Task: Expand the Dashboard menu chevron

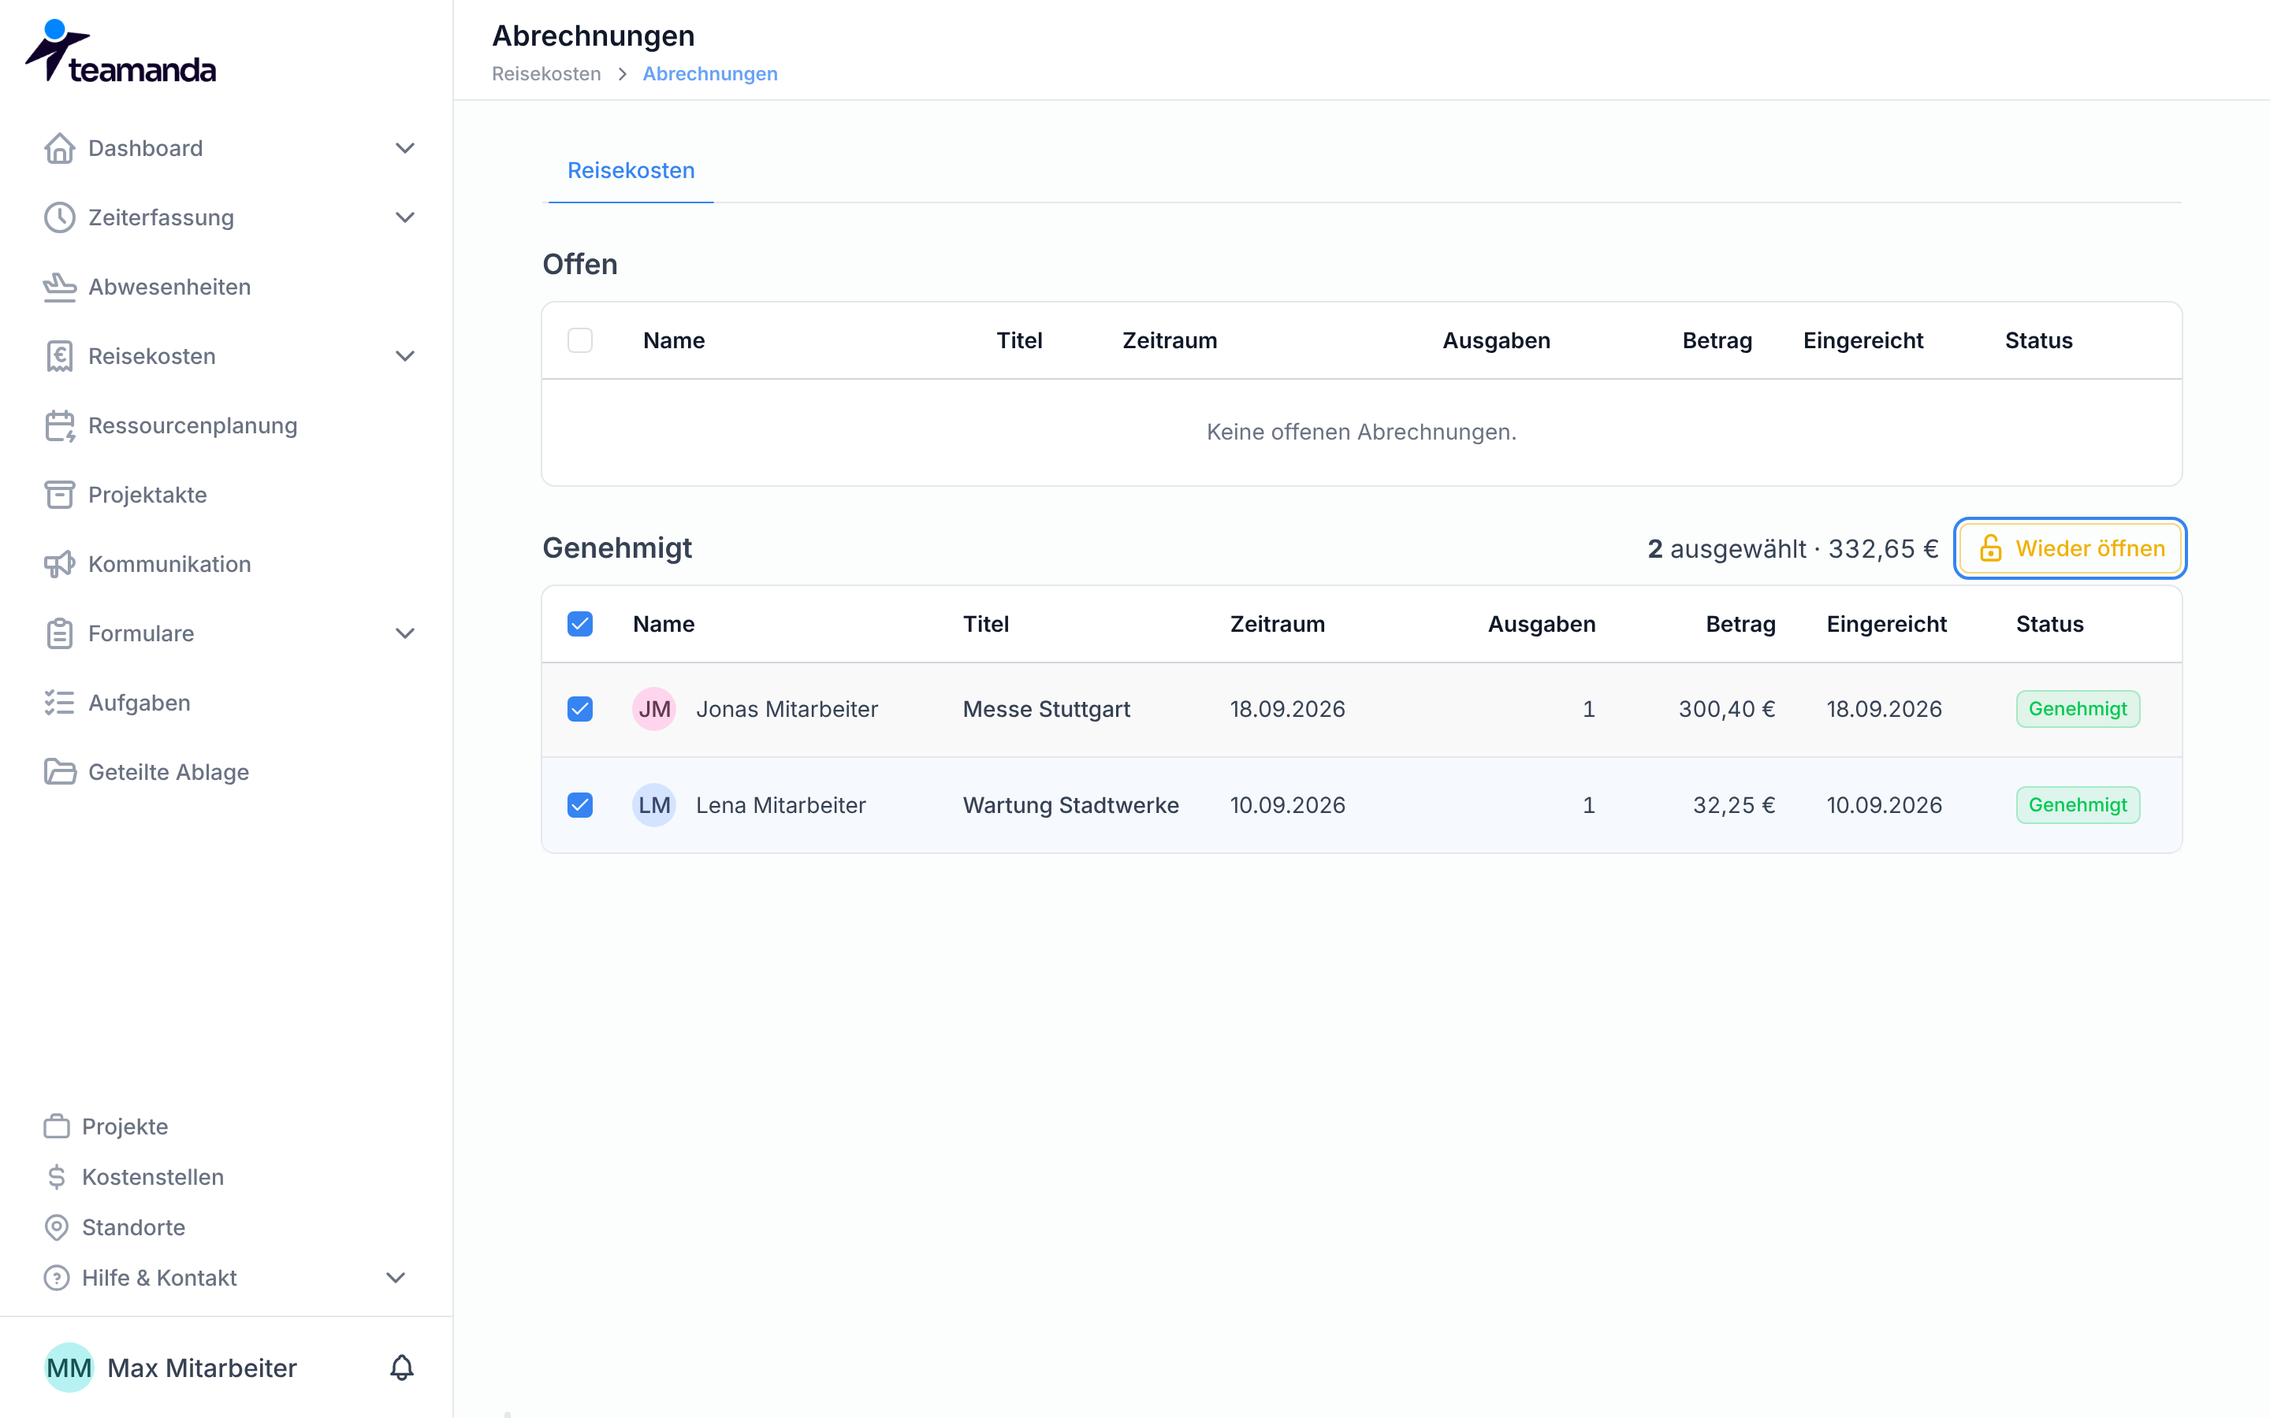Action: coord(404,148)
